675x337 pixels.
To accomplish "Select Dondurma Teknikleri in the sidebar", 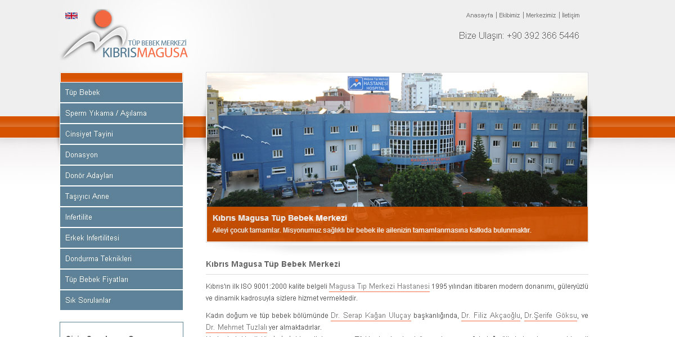I will (121, 259).
